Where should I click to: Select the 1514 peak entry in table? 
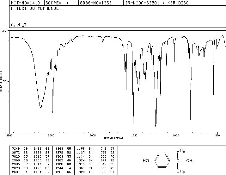point(41,164)
